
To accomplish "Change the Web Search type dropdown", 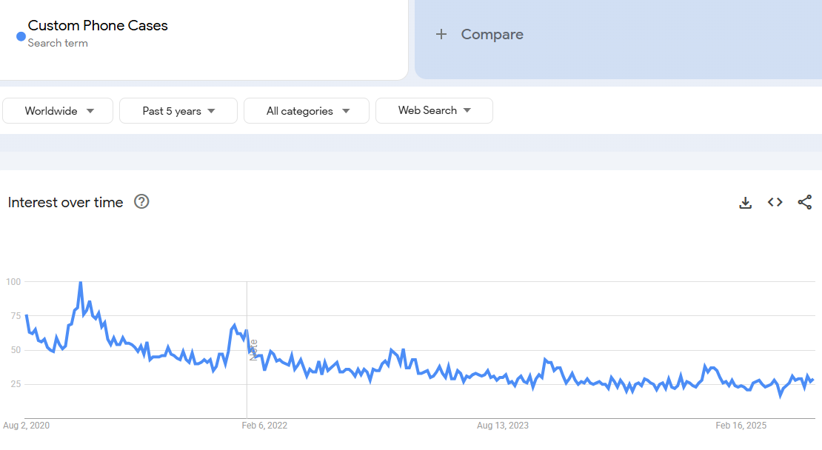I will coord(434,110).
